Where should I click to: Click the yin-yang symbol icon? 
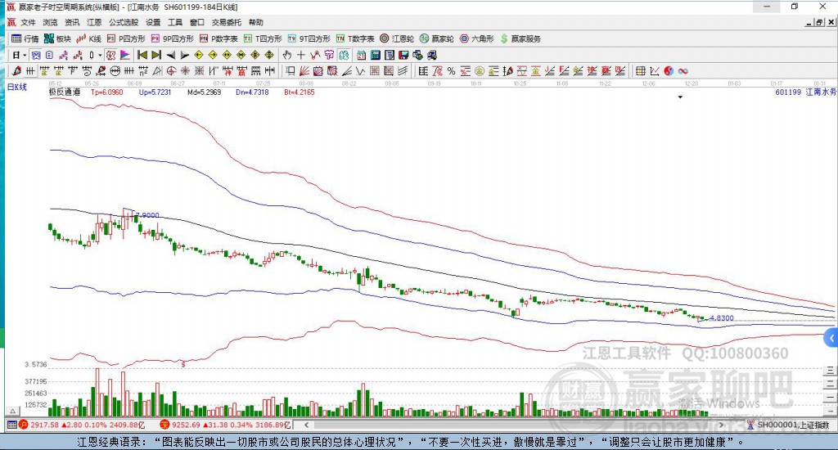tap(668, 71)
